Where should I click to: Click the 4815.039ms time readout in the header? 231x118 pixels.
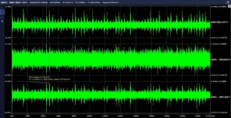56,2
